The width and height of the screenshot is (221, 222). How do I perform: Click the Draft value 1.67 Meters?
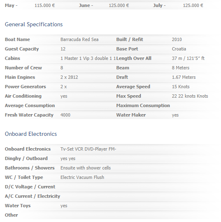coord(184,77)
